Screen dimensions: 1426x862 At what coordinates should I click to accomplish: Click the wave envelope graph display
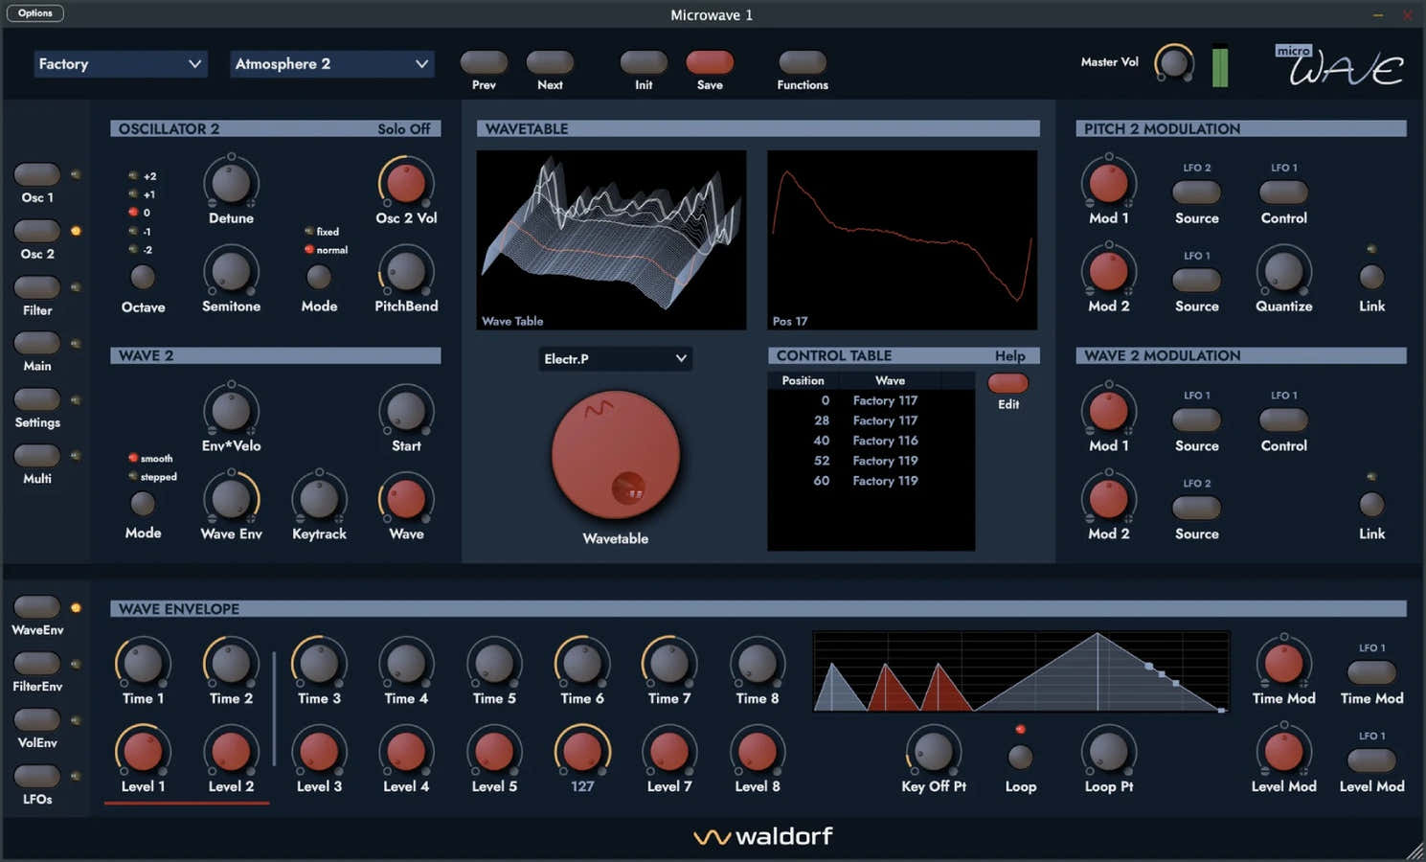point(1021,671)
